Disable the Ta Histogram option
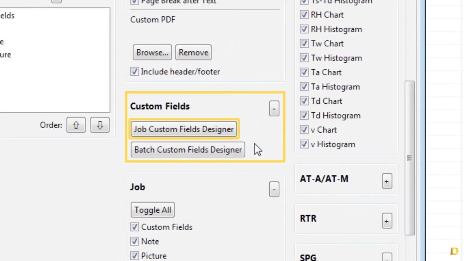The height and width of the screenshot is (261, 464). (304, 87)
